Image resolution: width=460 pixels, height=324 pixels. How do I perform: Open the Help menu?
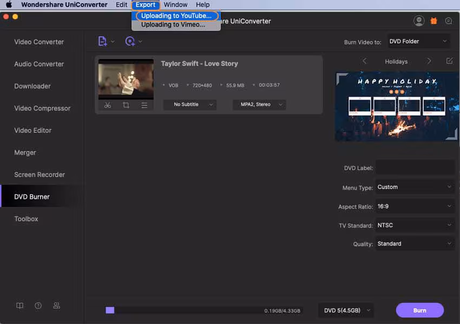click(203, 5)
